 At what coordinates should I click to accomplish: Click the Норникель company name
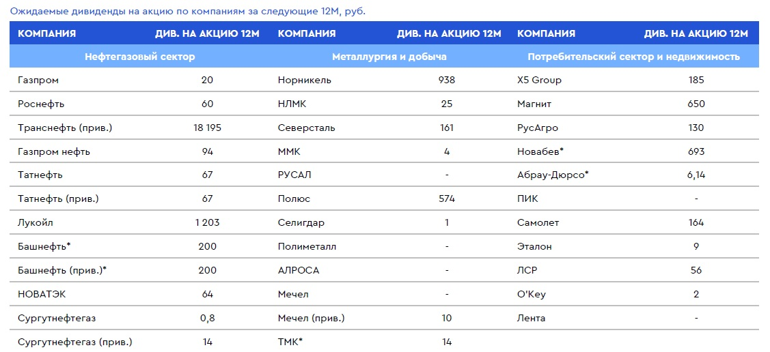(x=305, y=80)
